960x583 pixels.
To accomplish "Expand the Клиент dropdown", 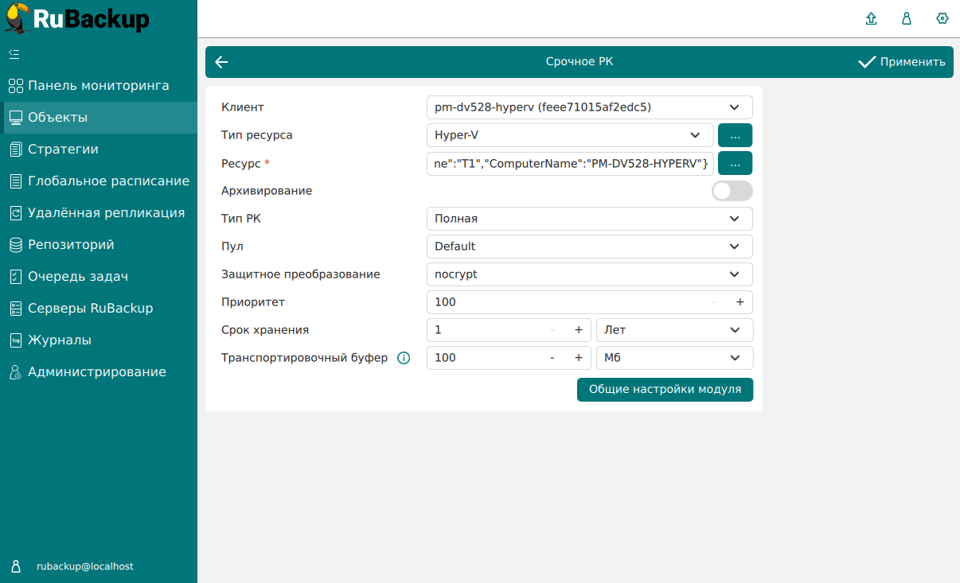I will (589, 107).
